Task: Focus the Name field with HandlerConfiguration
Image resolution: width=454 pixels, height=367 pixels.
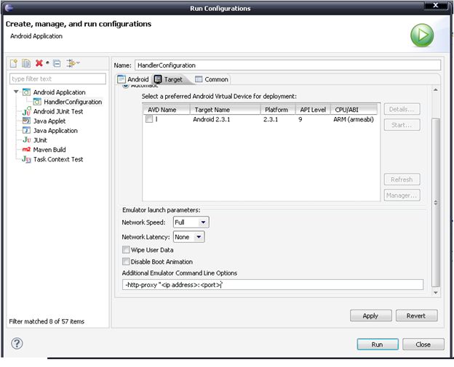Action: point(288,65)
